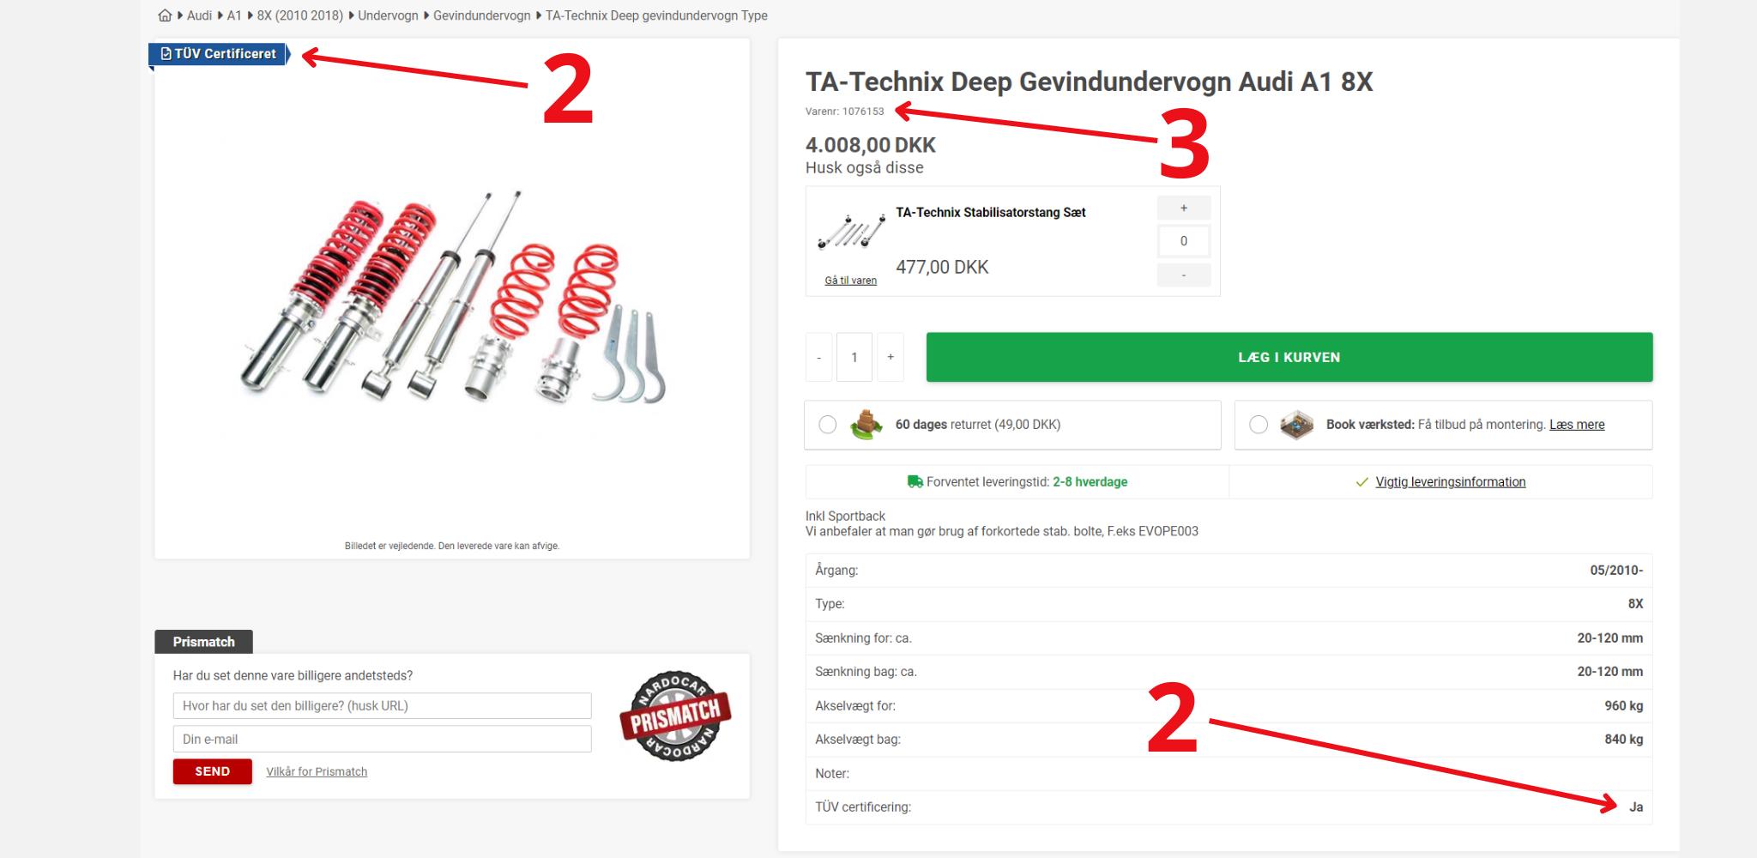This screenshot has width=1757, height=858.
Task: Go to Gevindundervogn breadcrumb category
Action: point(481,15)
